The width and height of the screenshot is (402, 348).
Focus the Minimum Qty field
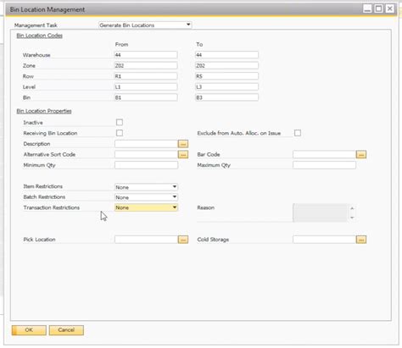146,165
